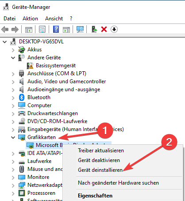Open the Aktion menu
The height and width of the screenshot is (201, 185).
click(x=30, y=19)
